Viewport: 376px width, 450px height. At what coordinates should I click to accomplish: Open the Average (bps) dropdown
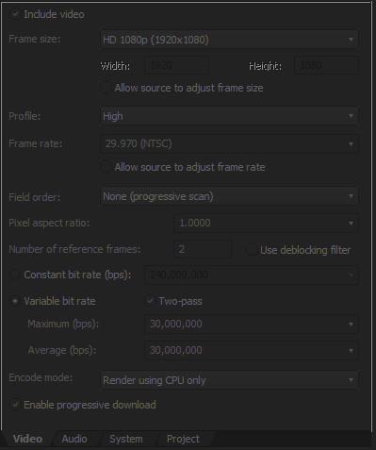click(252, 350)
